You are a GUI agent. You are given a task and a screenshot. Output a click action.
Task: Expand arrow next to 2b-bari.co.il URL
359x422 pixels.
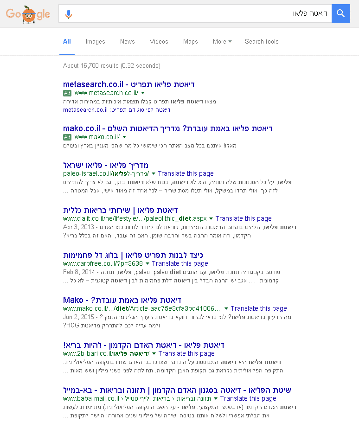point(154,353)
